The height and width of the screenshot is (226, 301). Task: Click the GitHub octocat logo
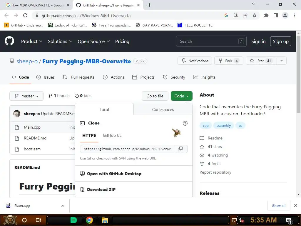pyautogui.click(x=9, y=41)
